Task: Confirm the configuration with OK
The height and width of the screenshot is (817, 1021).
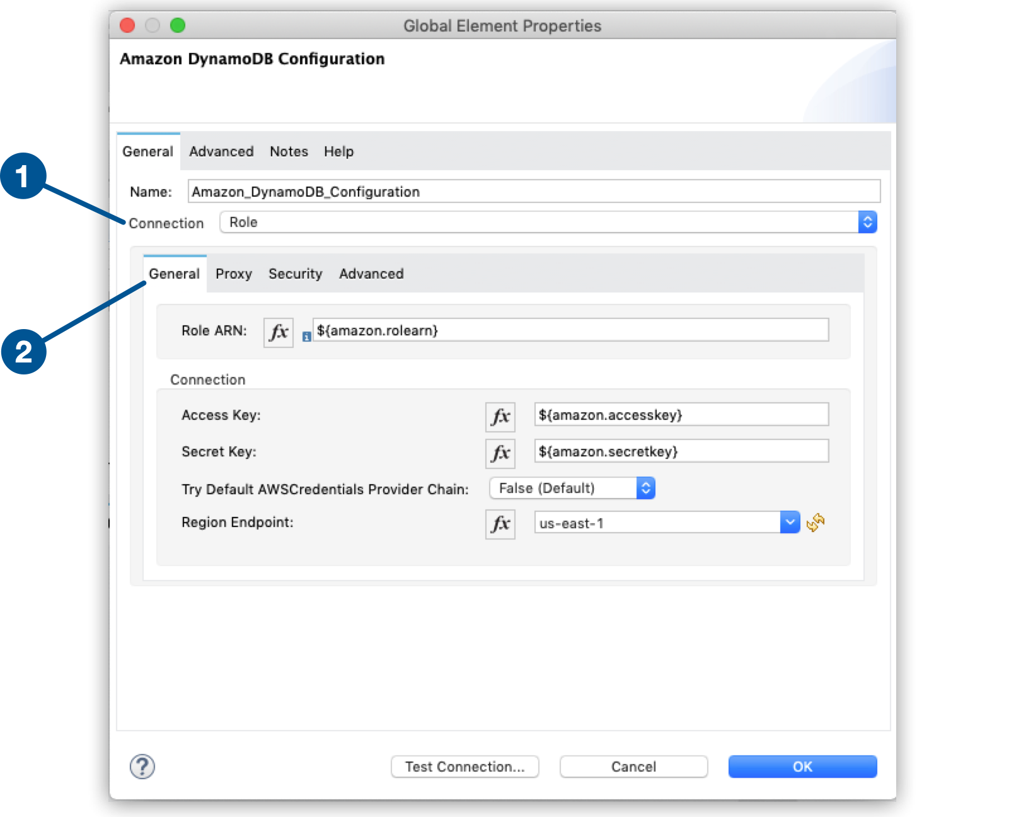Action: 802,767
